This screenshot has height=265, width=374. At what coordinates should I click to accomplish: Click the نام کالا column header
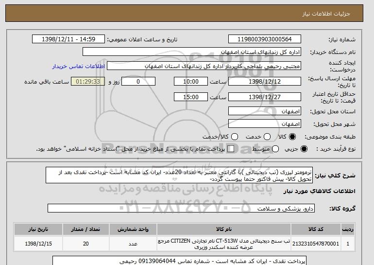pyautogui.click(x=224, y=229)
